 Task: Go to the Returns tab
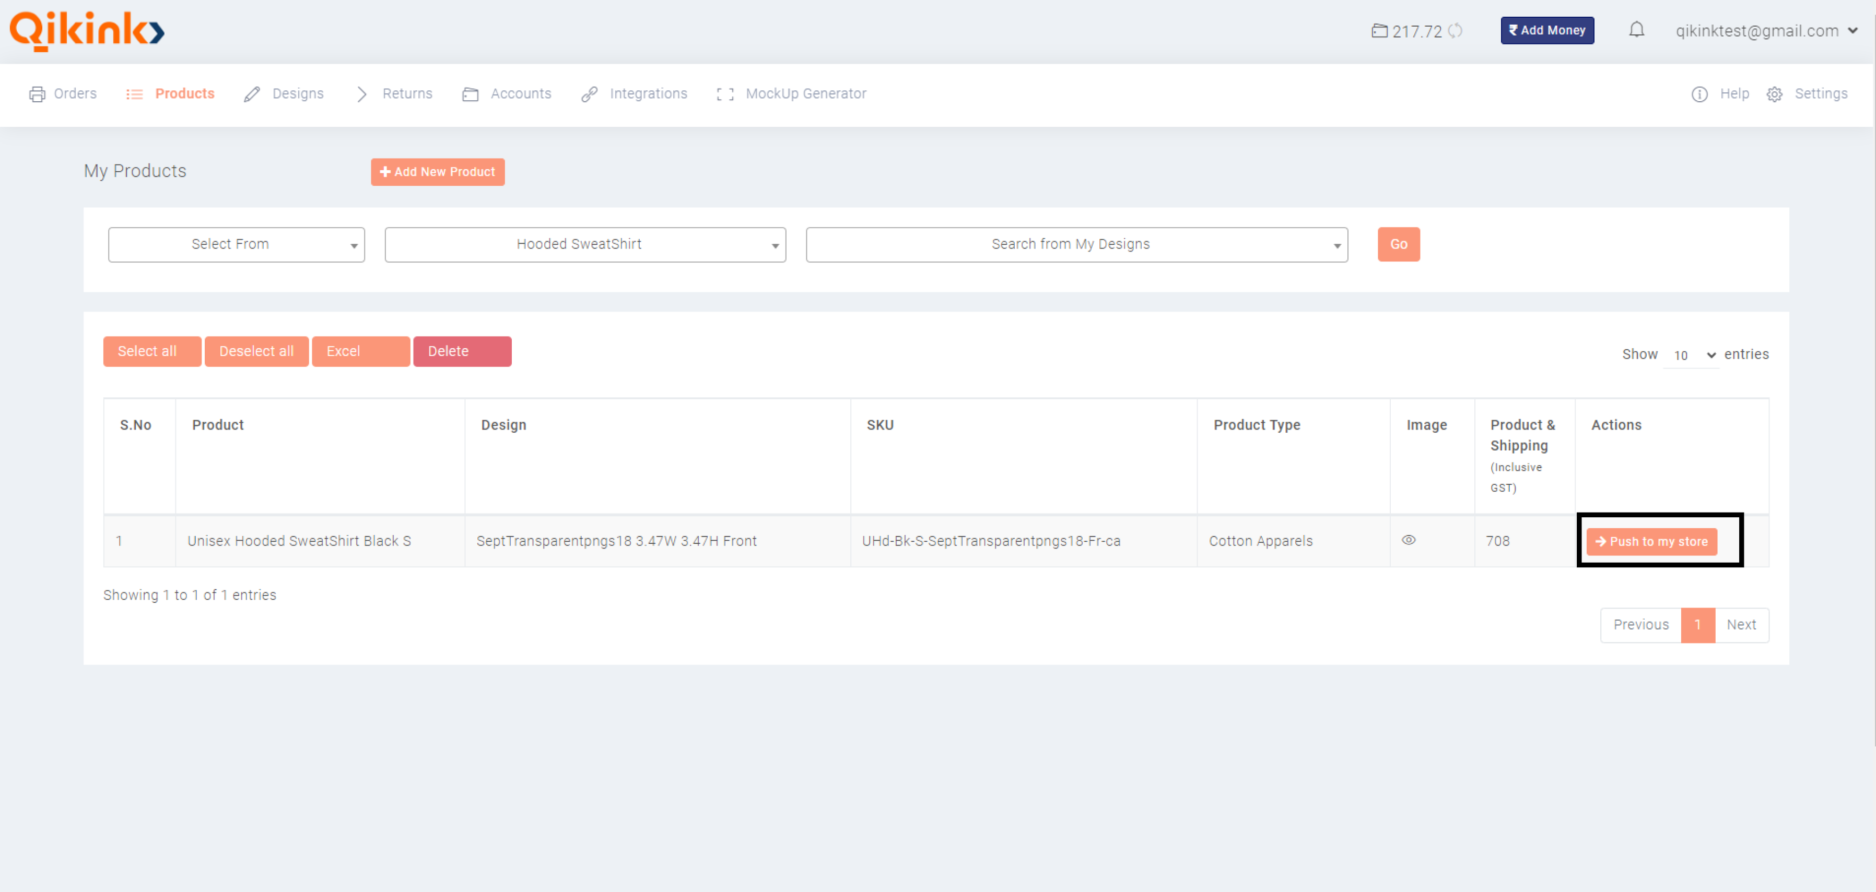[406, 94]
